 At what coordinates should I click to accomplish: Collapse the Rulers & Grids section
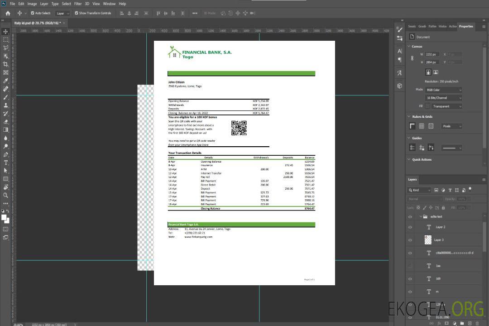(x=409, y=117)
